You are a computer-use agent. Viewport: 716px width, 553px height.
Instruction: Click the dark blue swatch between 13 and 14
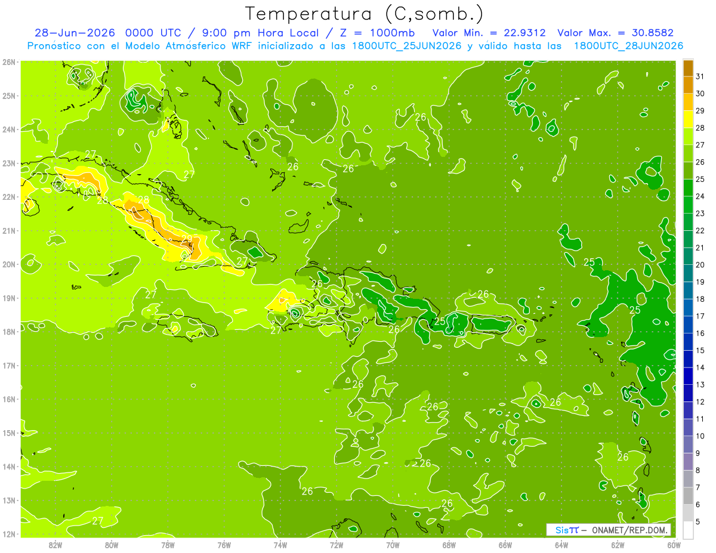[x=688, y=376]
